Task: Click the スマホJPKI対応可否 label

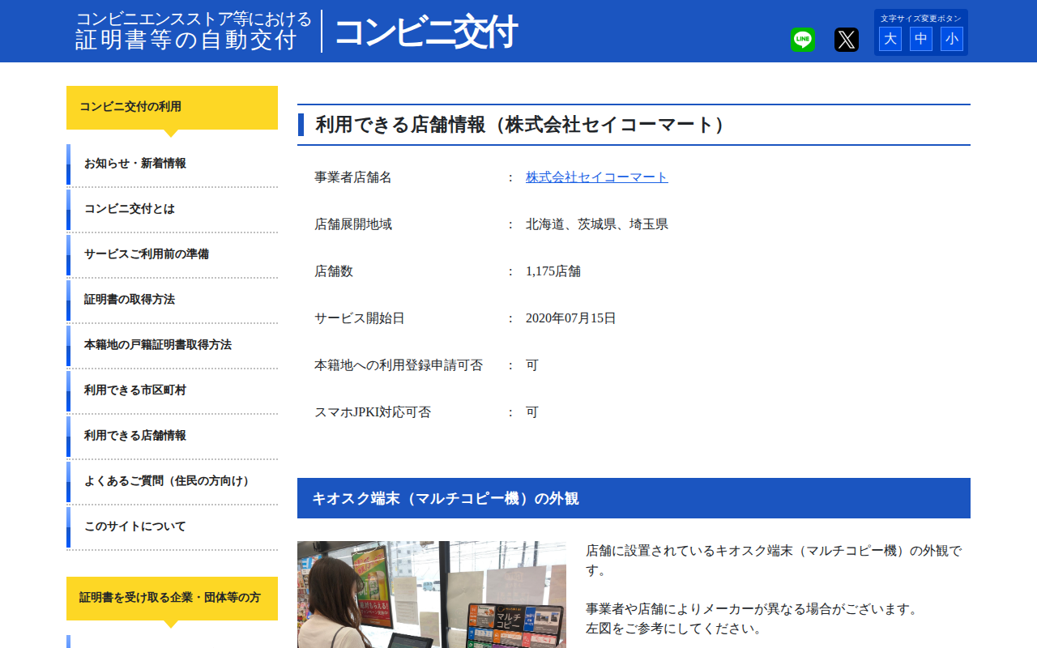Action: pyautogui.click(x=373, y=412)
